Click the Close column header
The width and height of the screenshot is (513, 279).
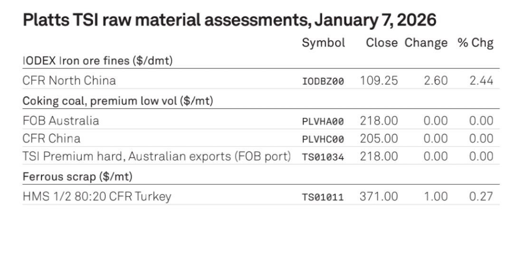point(381,43)
